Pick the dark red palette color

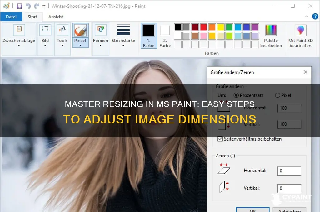pos(195,27)
